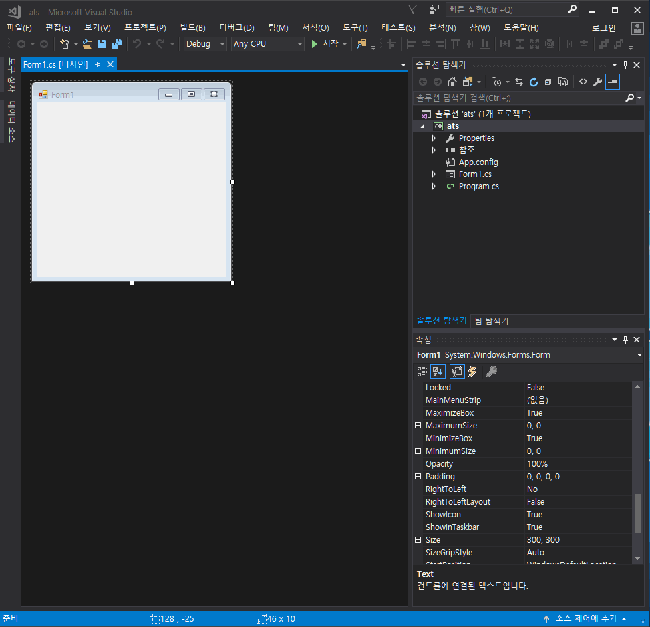Show Events with the lightning bolt icon
This screenshot has height=627, width=650.
472,372
